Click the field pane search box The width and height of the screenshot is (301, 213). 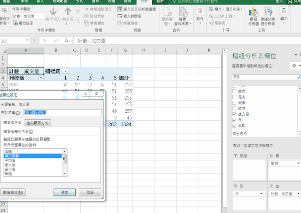264,77
